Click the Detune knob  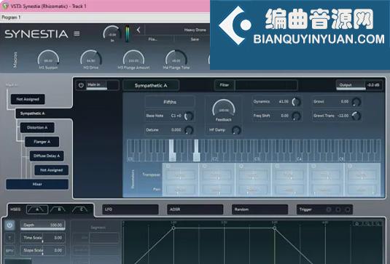(189, 130)
